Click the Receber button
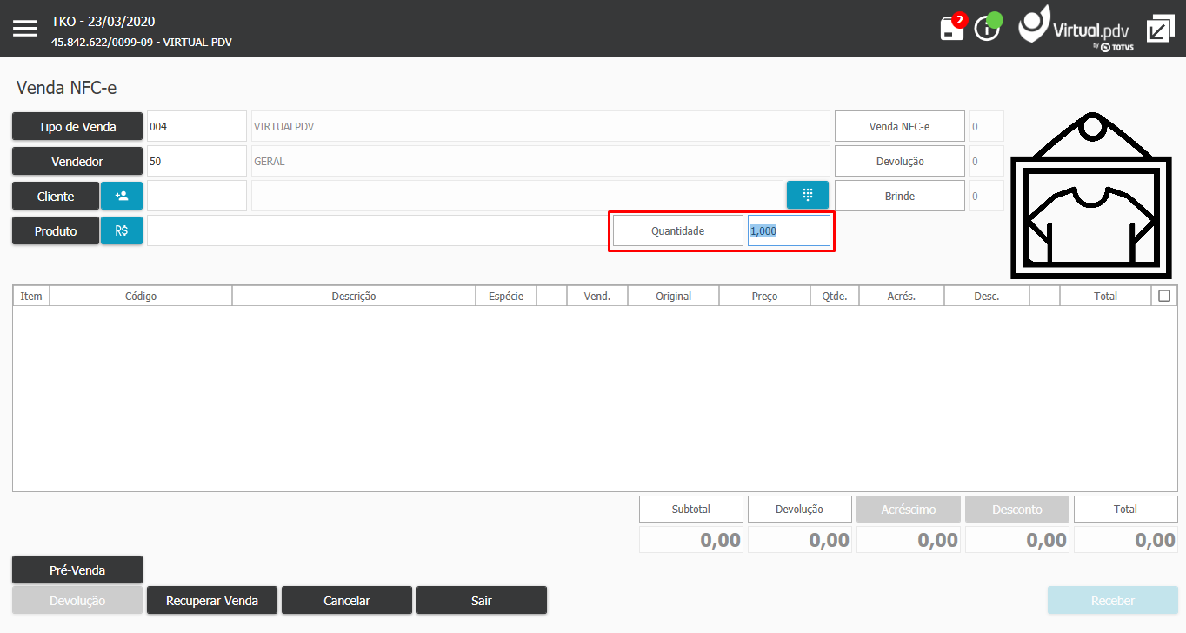 pyautogui.click(x=1113, y=600)
